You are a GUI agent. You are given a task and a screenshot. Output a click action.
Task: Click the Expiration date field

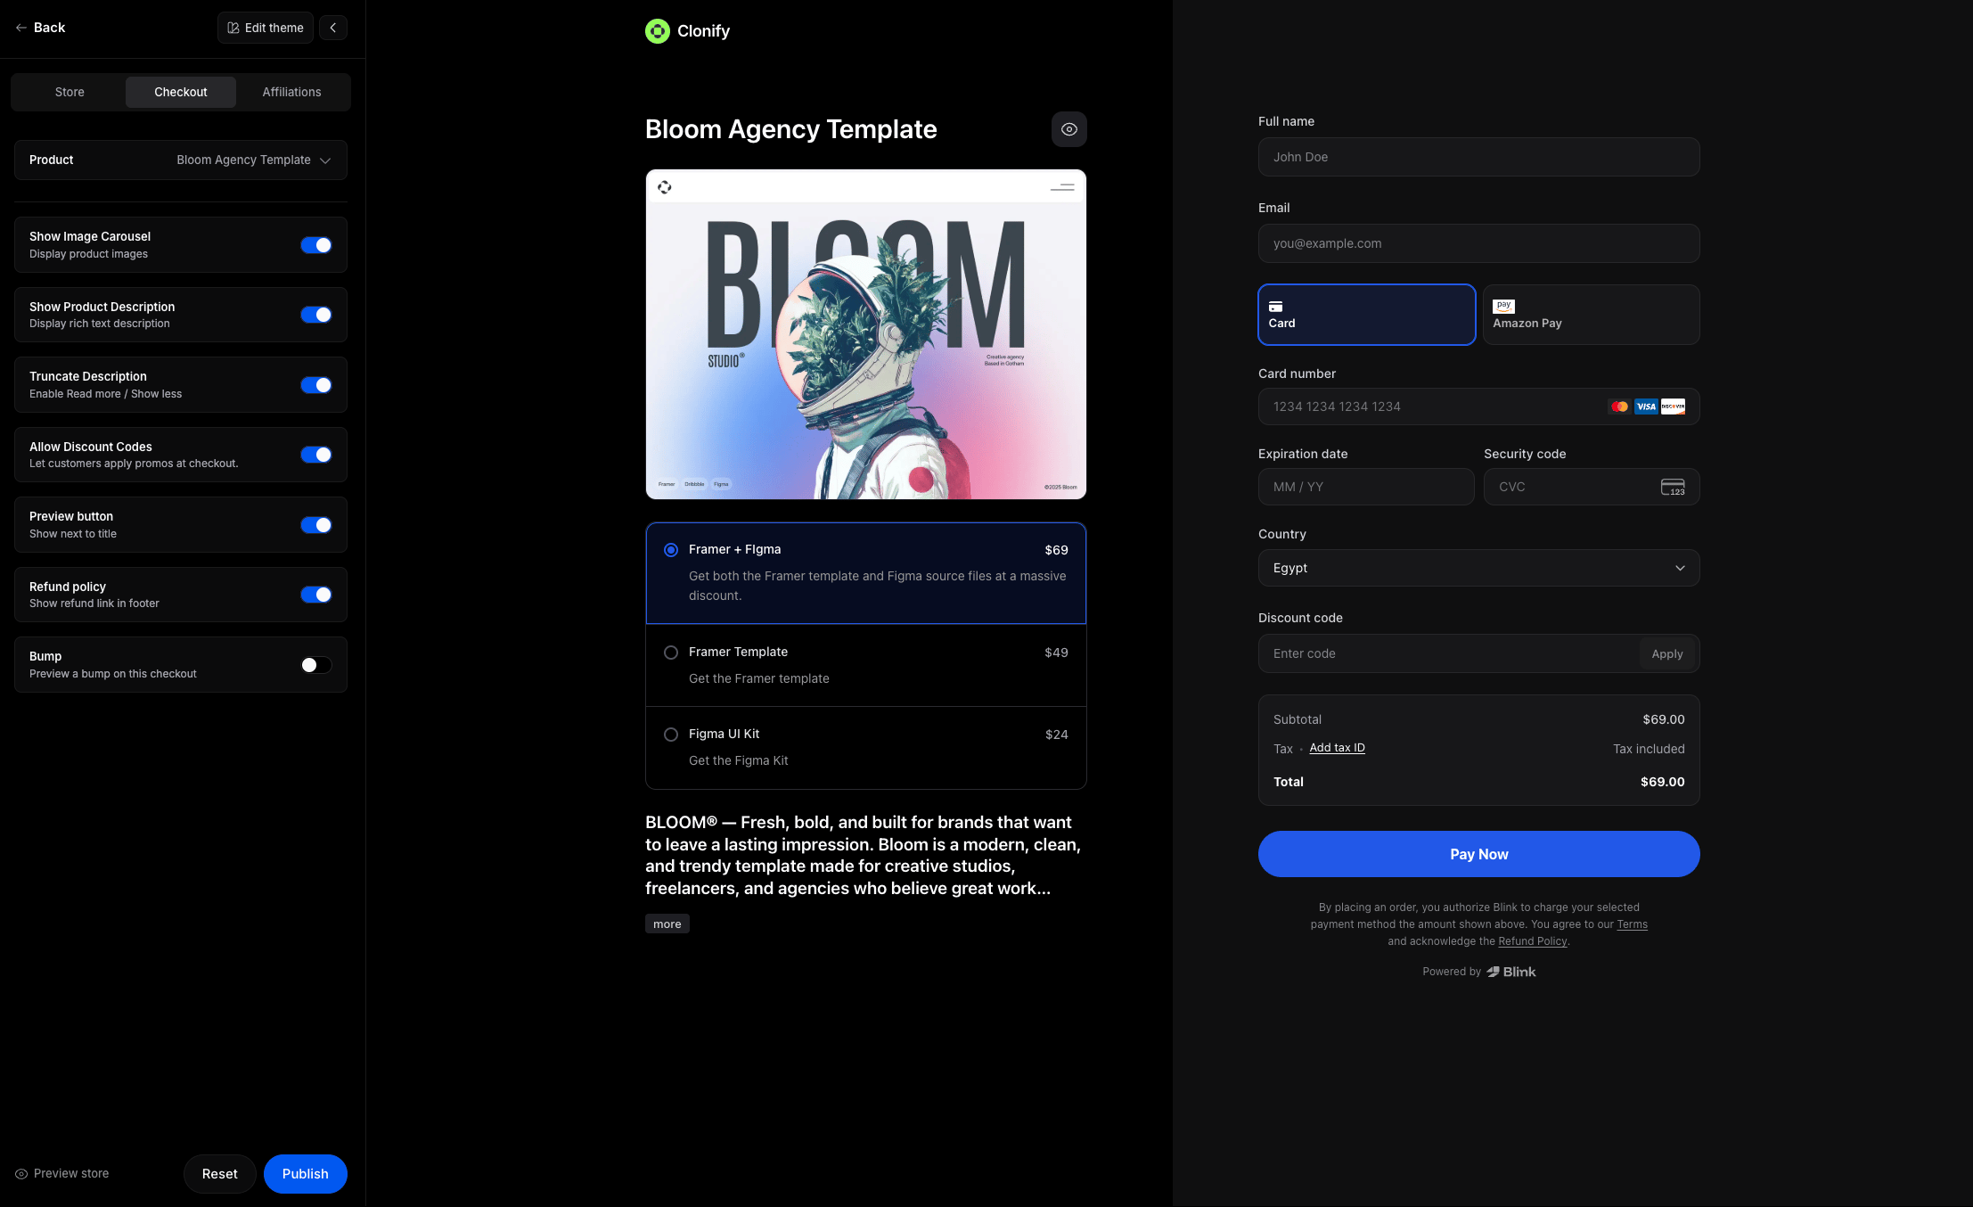point(1367,487)
